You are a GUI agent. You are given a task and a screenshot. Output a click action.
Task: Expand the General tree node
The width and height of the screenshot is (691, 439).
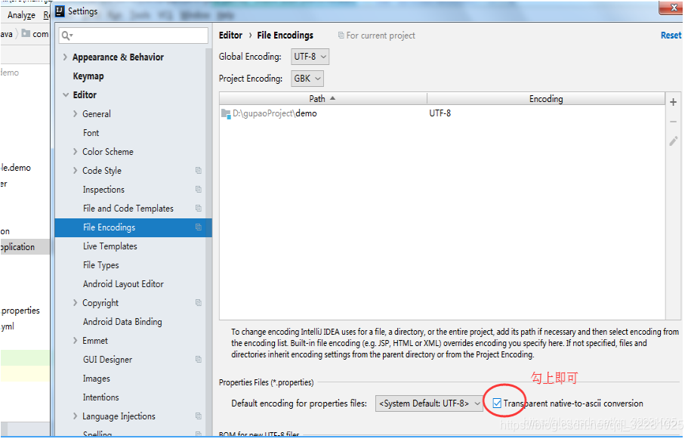(75, 113)
